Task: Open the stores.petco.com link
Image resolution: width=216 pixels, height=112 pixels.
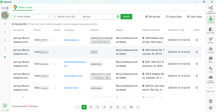Action: click(73, 76)
